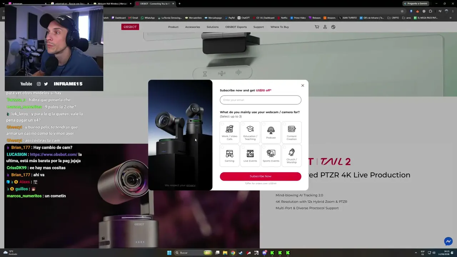Open the Support menu
Screen dimensions: 457x257
coord(258,27)
